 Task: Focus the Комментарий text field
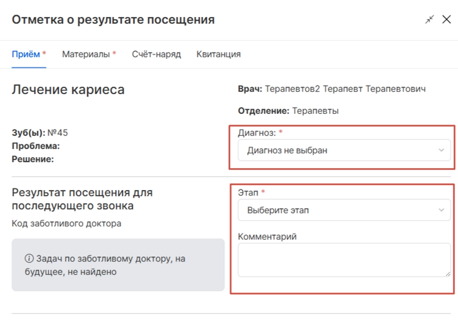coord(344,260)
